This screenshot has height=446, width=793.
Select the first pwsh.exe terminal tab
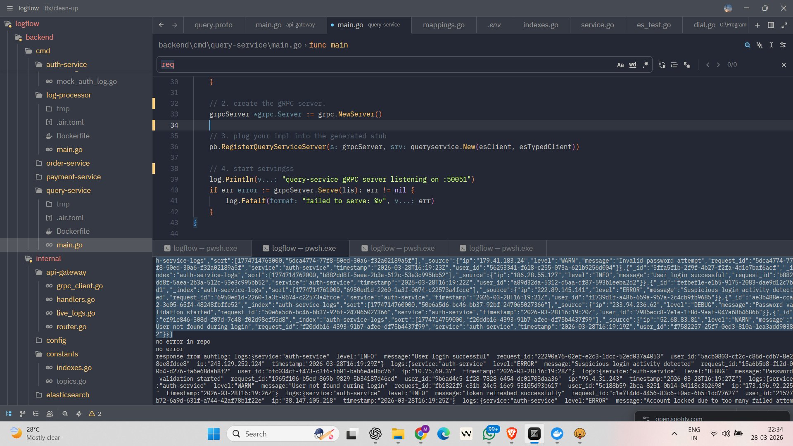tap(201, 248)
